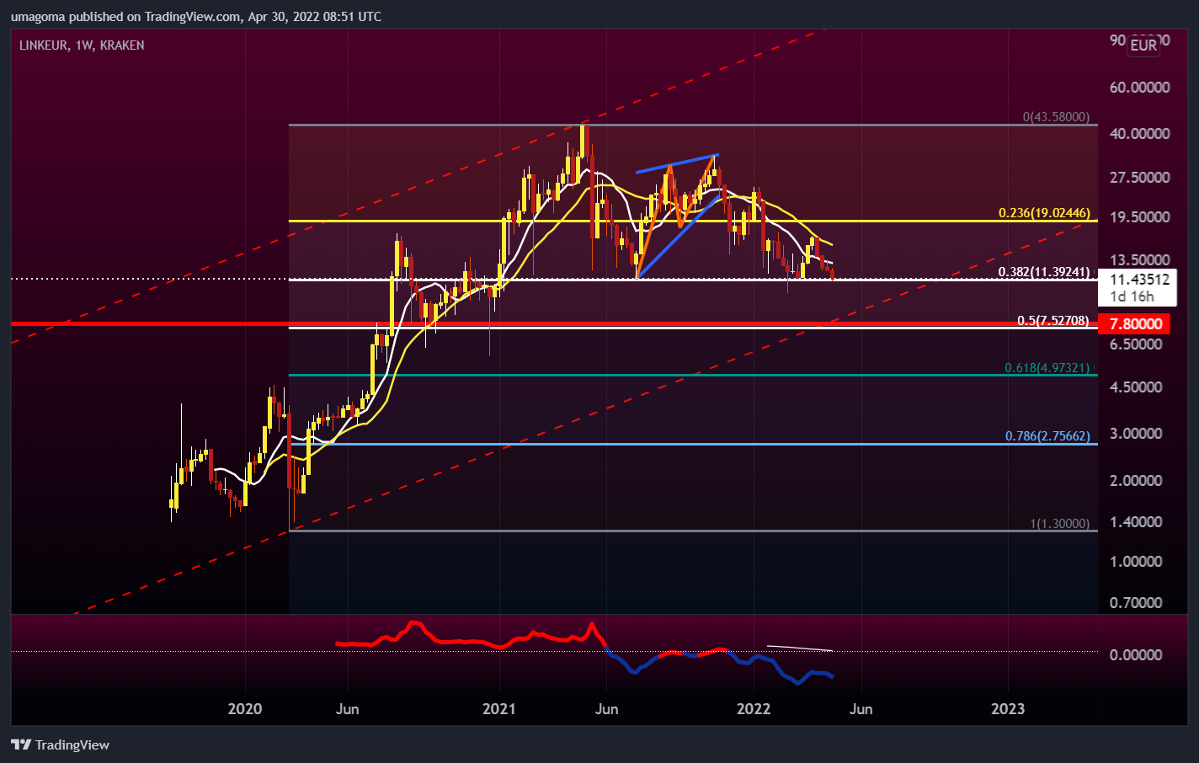Click the EUR currency label
The image size is (1199, 763).
coord(1143,45)
